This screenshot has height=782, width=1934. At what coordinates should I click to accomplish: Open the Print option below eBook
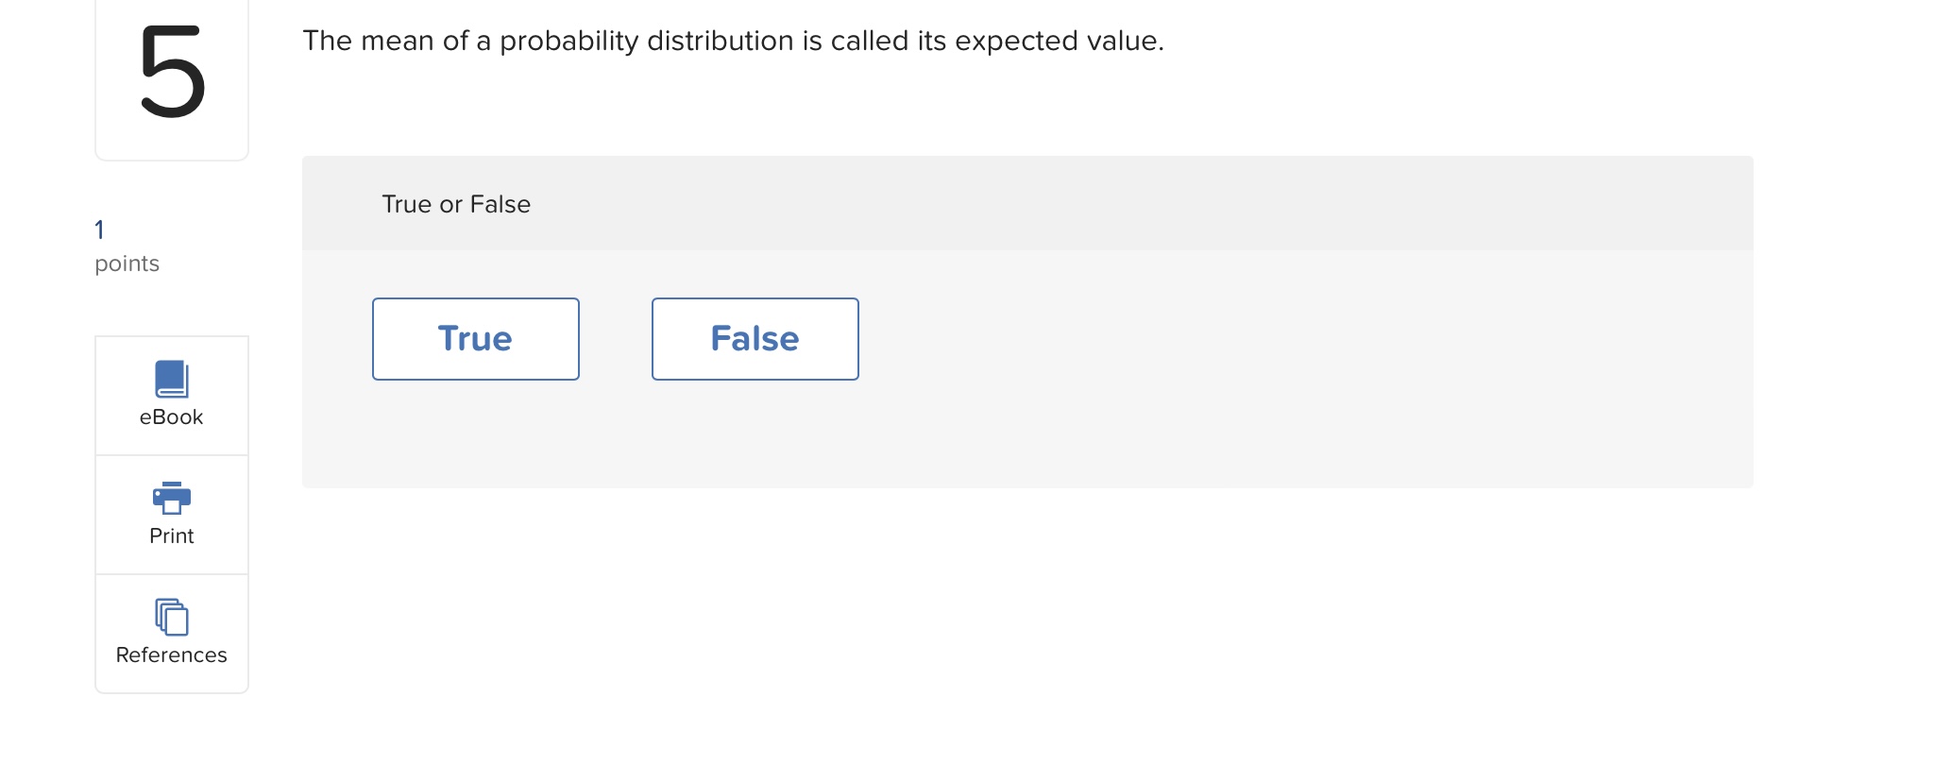pos(171,514)
